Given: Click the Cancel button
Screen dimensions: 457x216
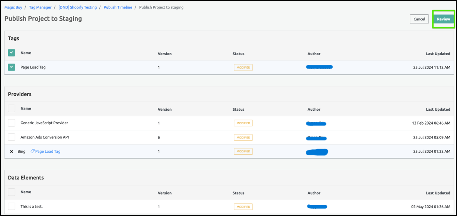Looking at the screenshot, I should (x=419, y=19).
